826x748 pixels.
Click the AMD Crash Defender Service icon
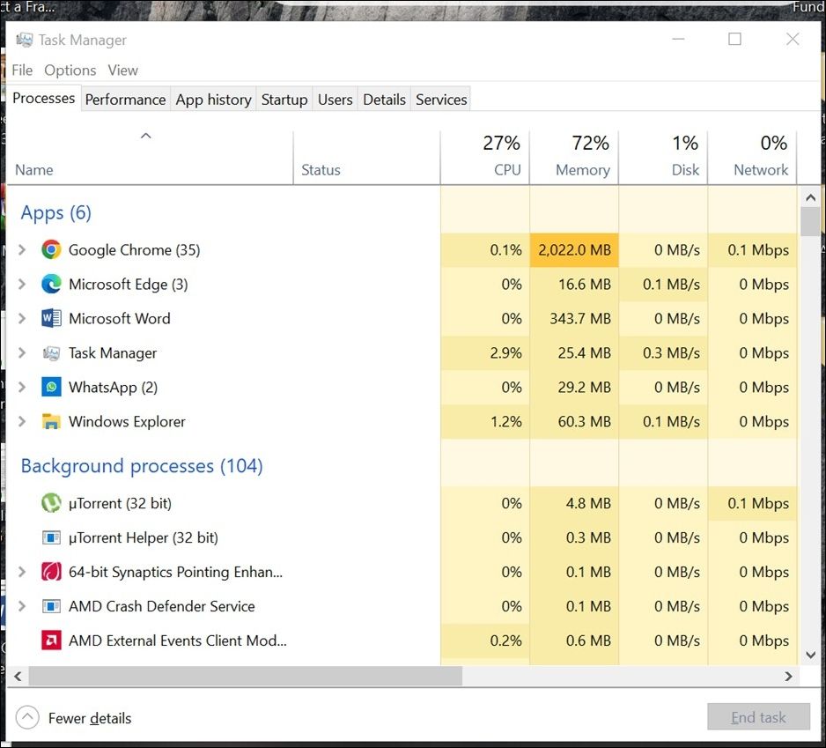point(51,606)
